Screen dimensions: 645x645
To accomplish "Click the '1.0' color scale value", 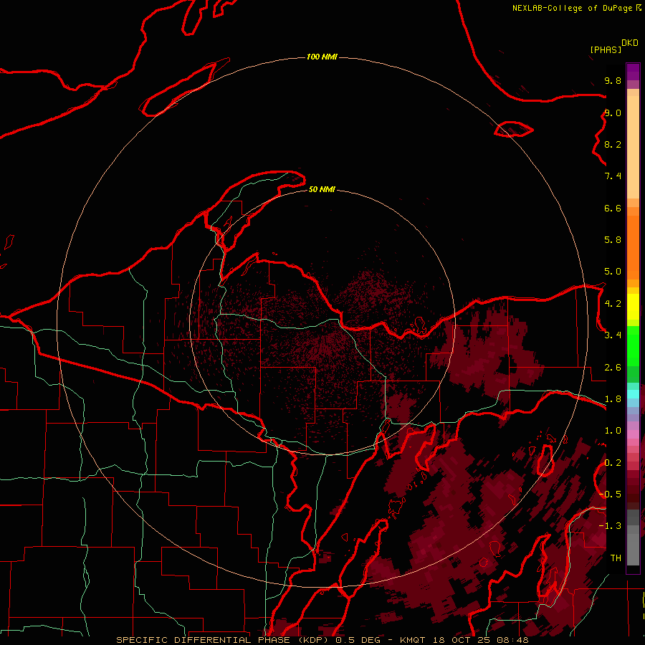I will click(x=613, y=431).
